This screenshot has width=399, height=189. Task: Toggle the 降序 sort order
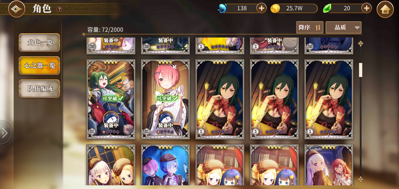tap(310, 27)
